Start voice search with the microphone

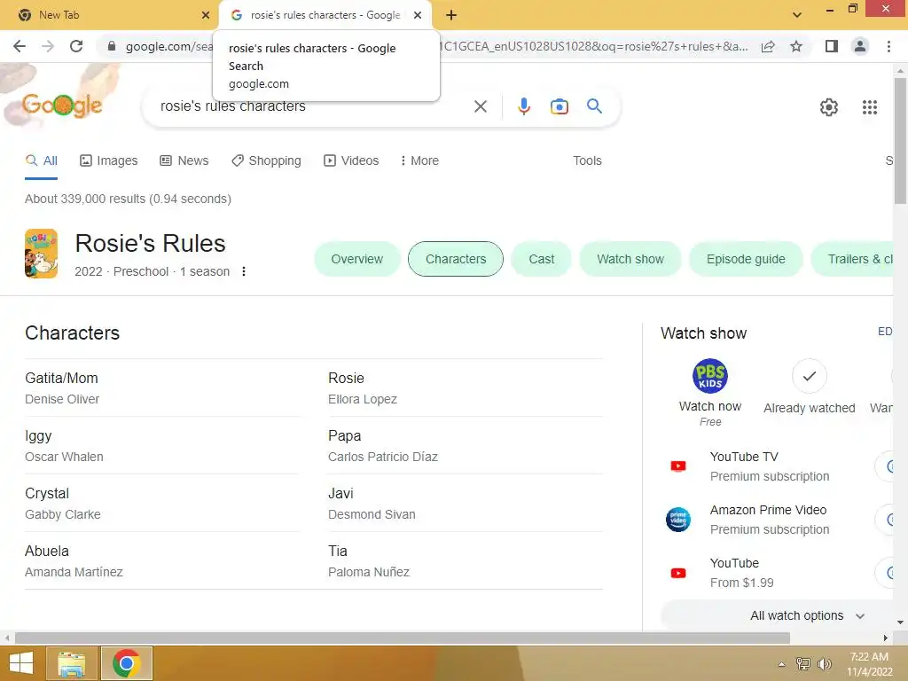click(x=523, y=106)
